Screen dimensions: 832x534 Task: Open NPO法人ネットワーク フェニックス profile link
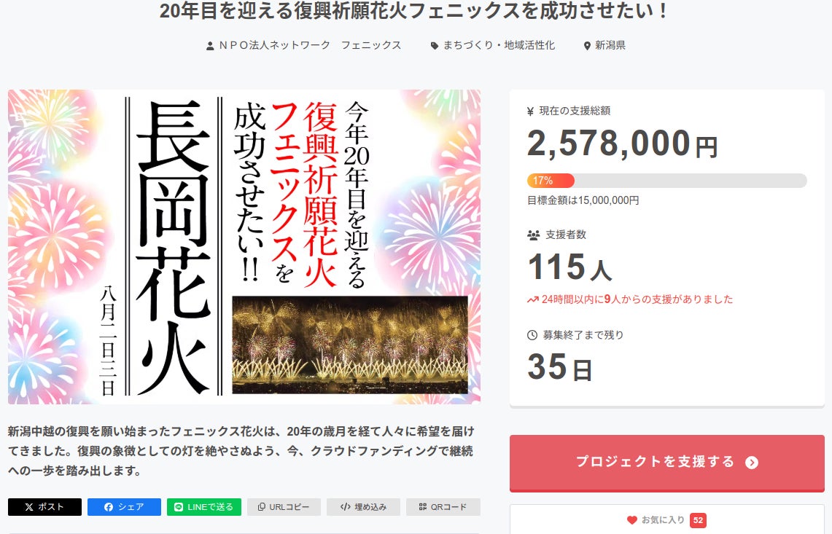[310, 45]
